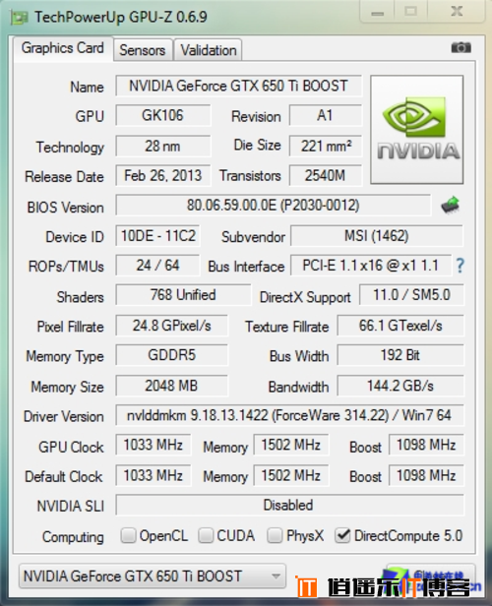Click the Default Clock row Boost 1098 MHz field

(426, 475)
